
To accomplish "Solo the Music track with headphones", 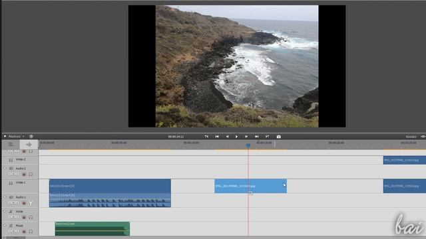I will (31, 232).
